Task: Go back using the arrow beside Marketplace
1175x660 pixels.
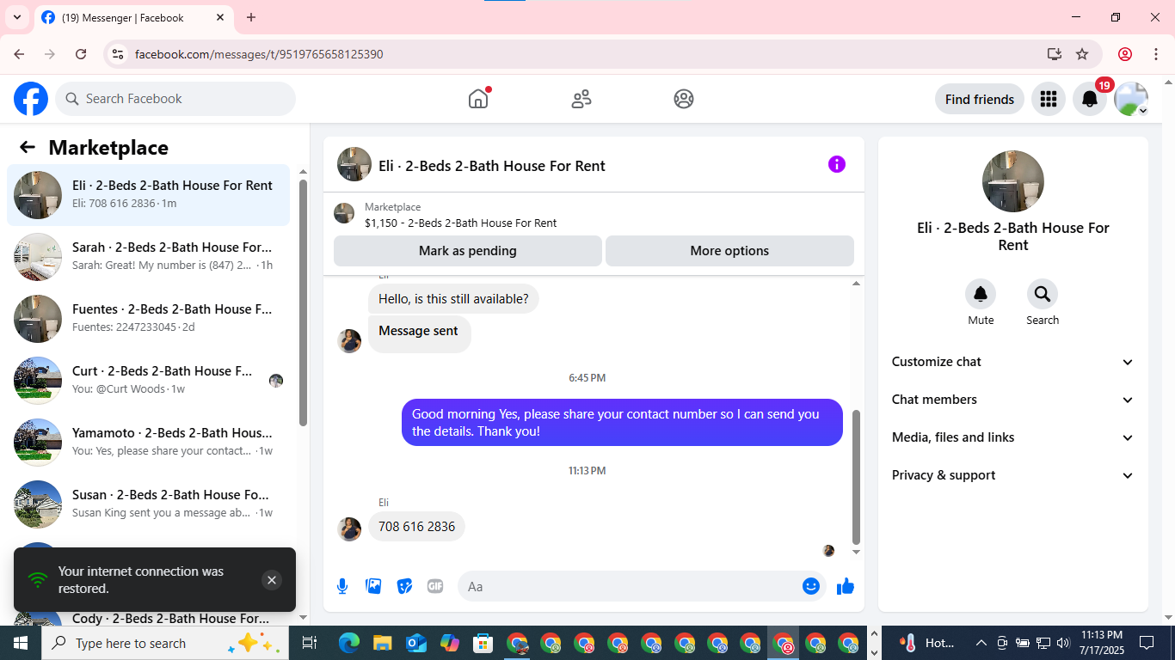Action: pyautogui.click(x=28, y=147)
